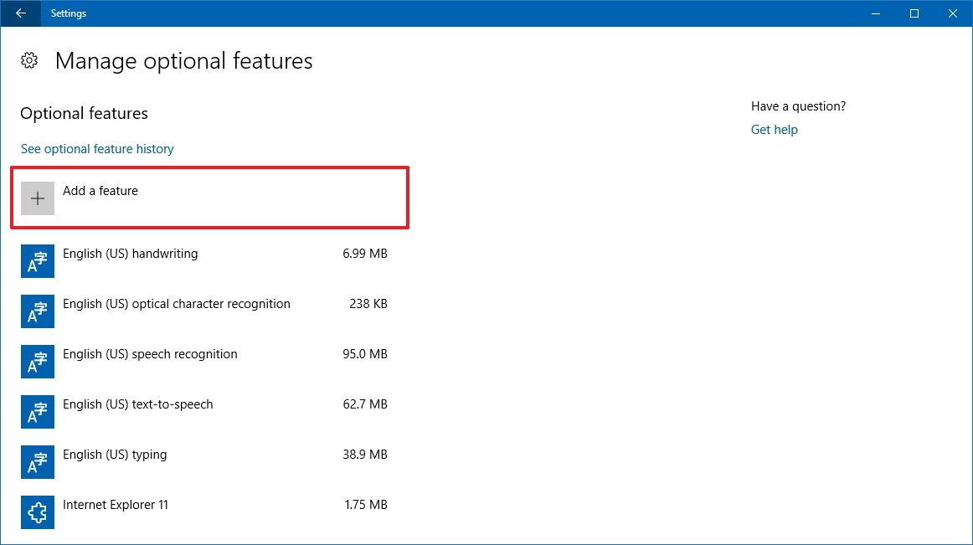Click the Internet Explorer 11 puzzle icon
The height and width of the screenshot is (545, 973).
tap(37, 512)
